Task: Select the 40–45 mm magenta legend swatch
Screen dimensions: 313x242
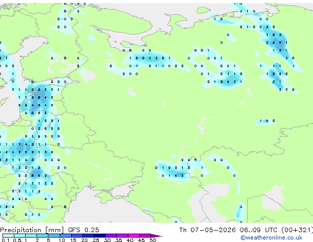Action: pos(134,236)
